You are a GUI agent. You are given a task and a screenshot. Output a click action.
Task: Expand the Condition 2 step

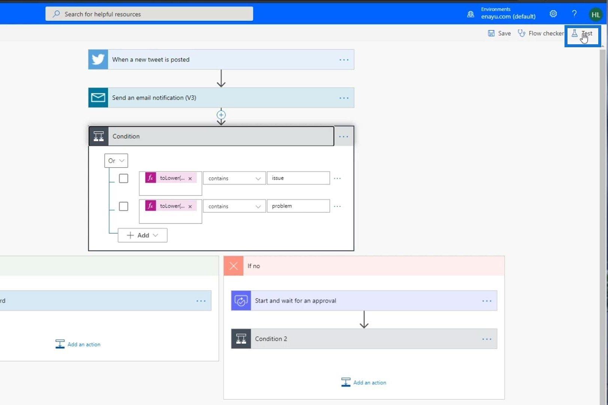[364, 339]
